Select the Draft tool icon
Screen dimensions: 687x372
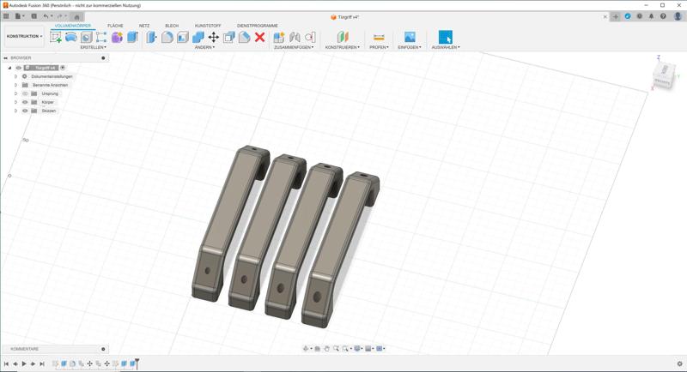(244, 37)
